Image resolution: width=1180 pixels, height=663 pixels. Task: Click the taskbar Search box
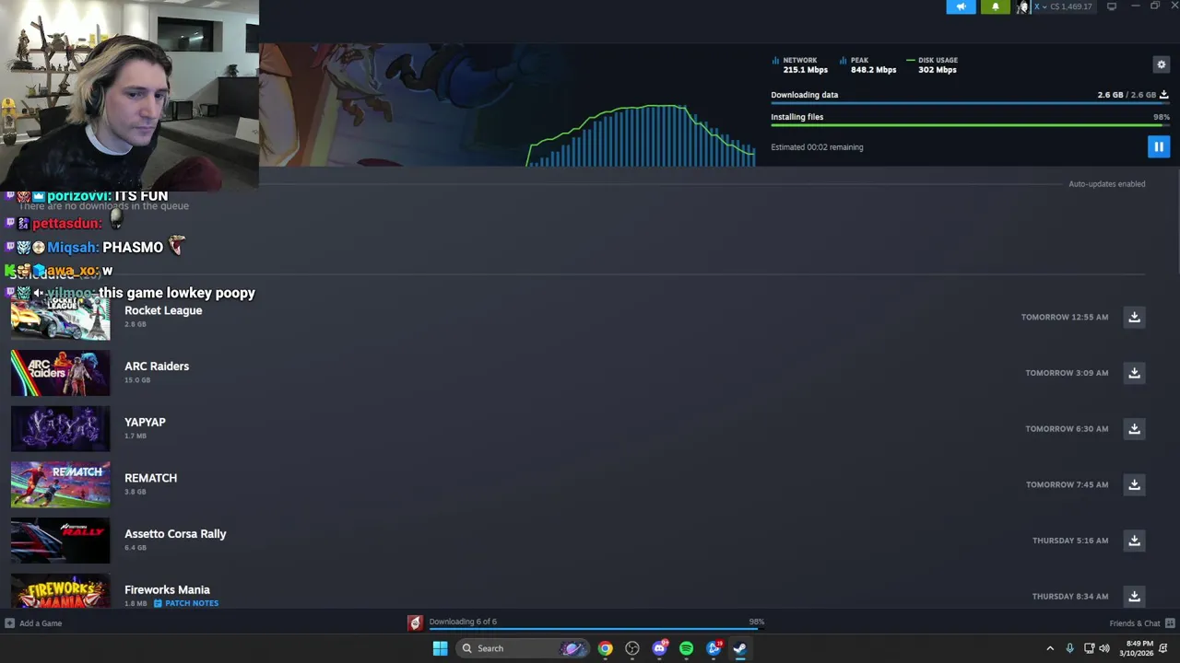point(522,648)
